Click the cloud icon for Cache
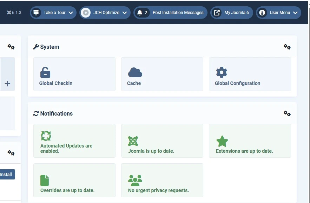 [x=135, y=72]
